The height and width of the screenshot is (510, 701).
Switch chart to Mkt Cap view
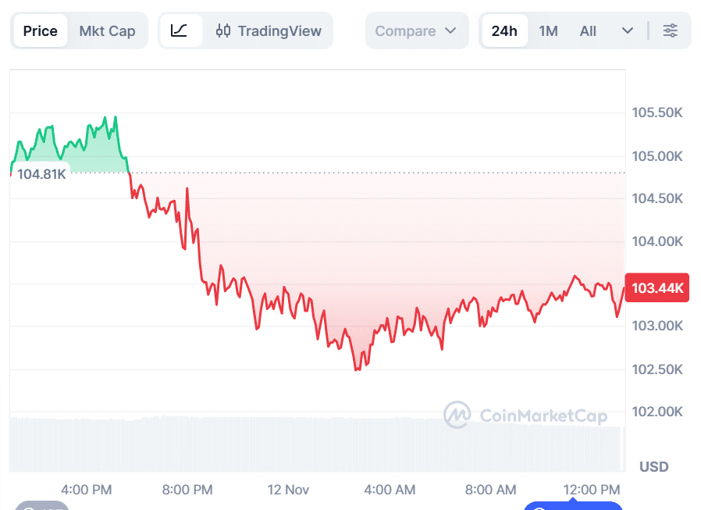[107, 30]
